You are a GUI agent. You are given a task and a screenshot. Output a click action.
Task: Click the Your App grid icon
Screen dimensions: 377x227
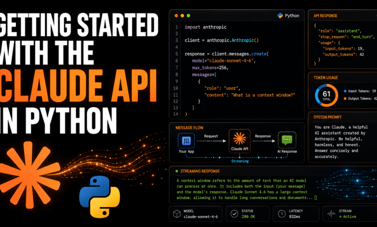187,141
